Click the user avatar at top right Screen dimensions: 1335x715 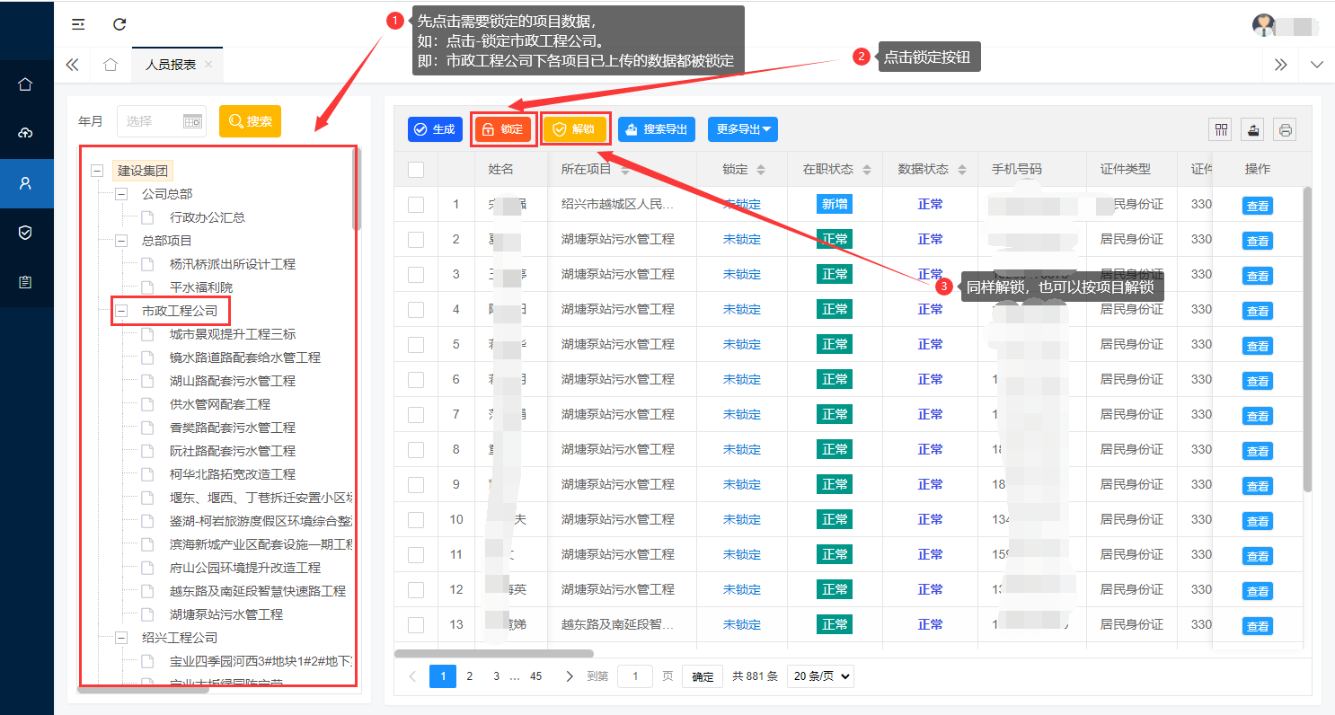1264,25
